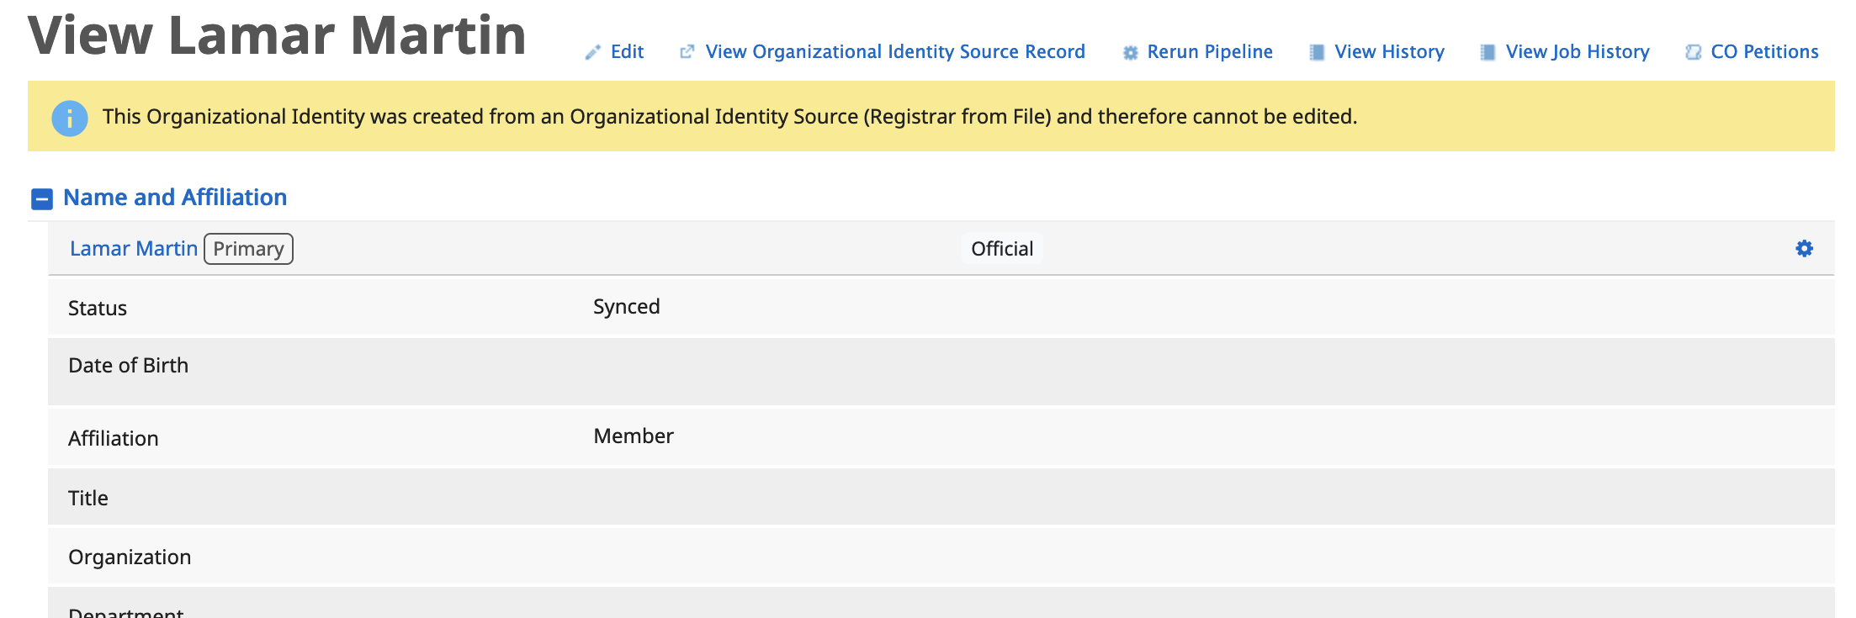Open View Job History
Image resolution: width=1856 pixels, height=618 pixels.
1578,52
